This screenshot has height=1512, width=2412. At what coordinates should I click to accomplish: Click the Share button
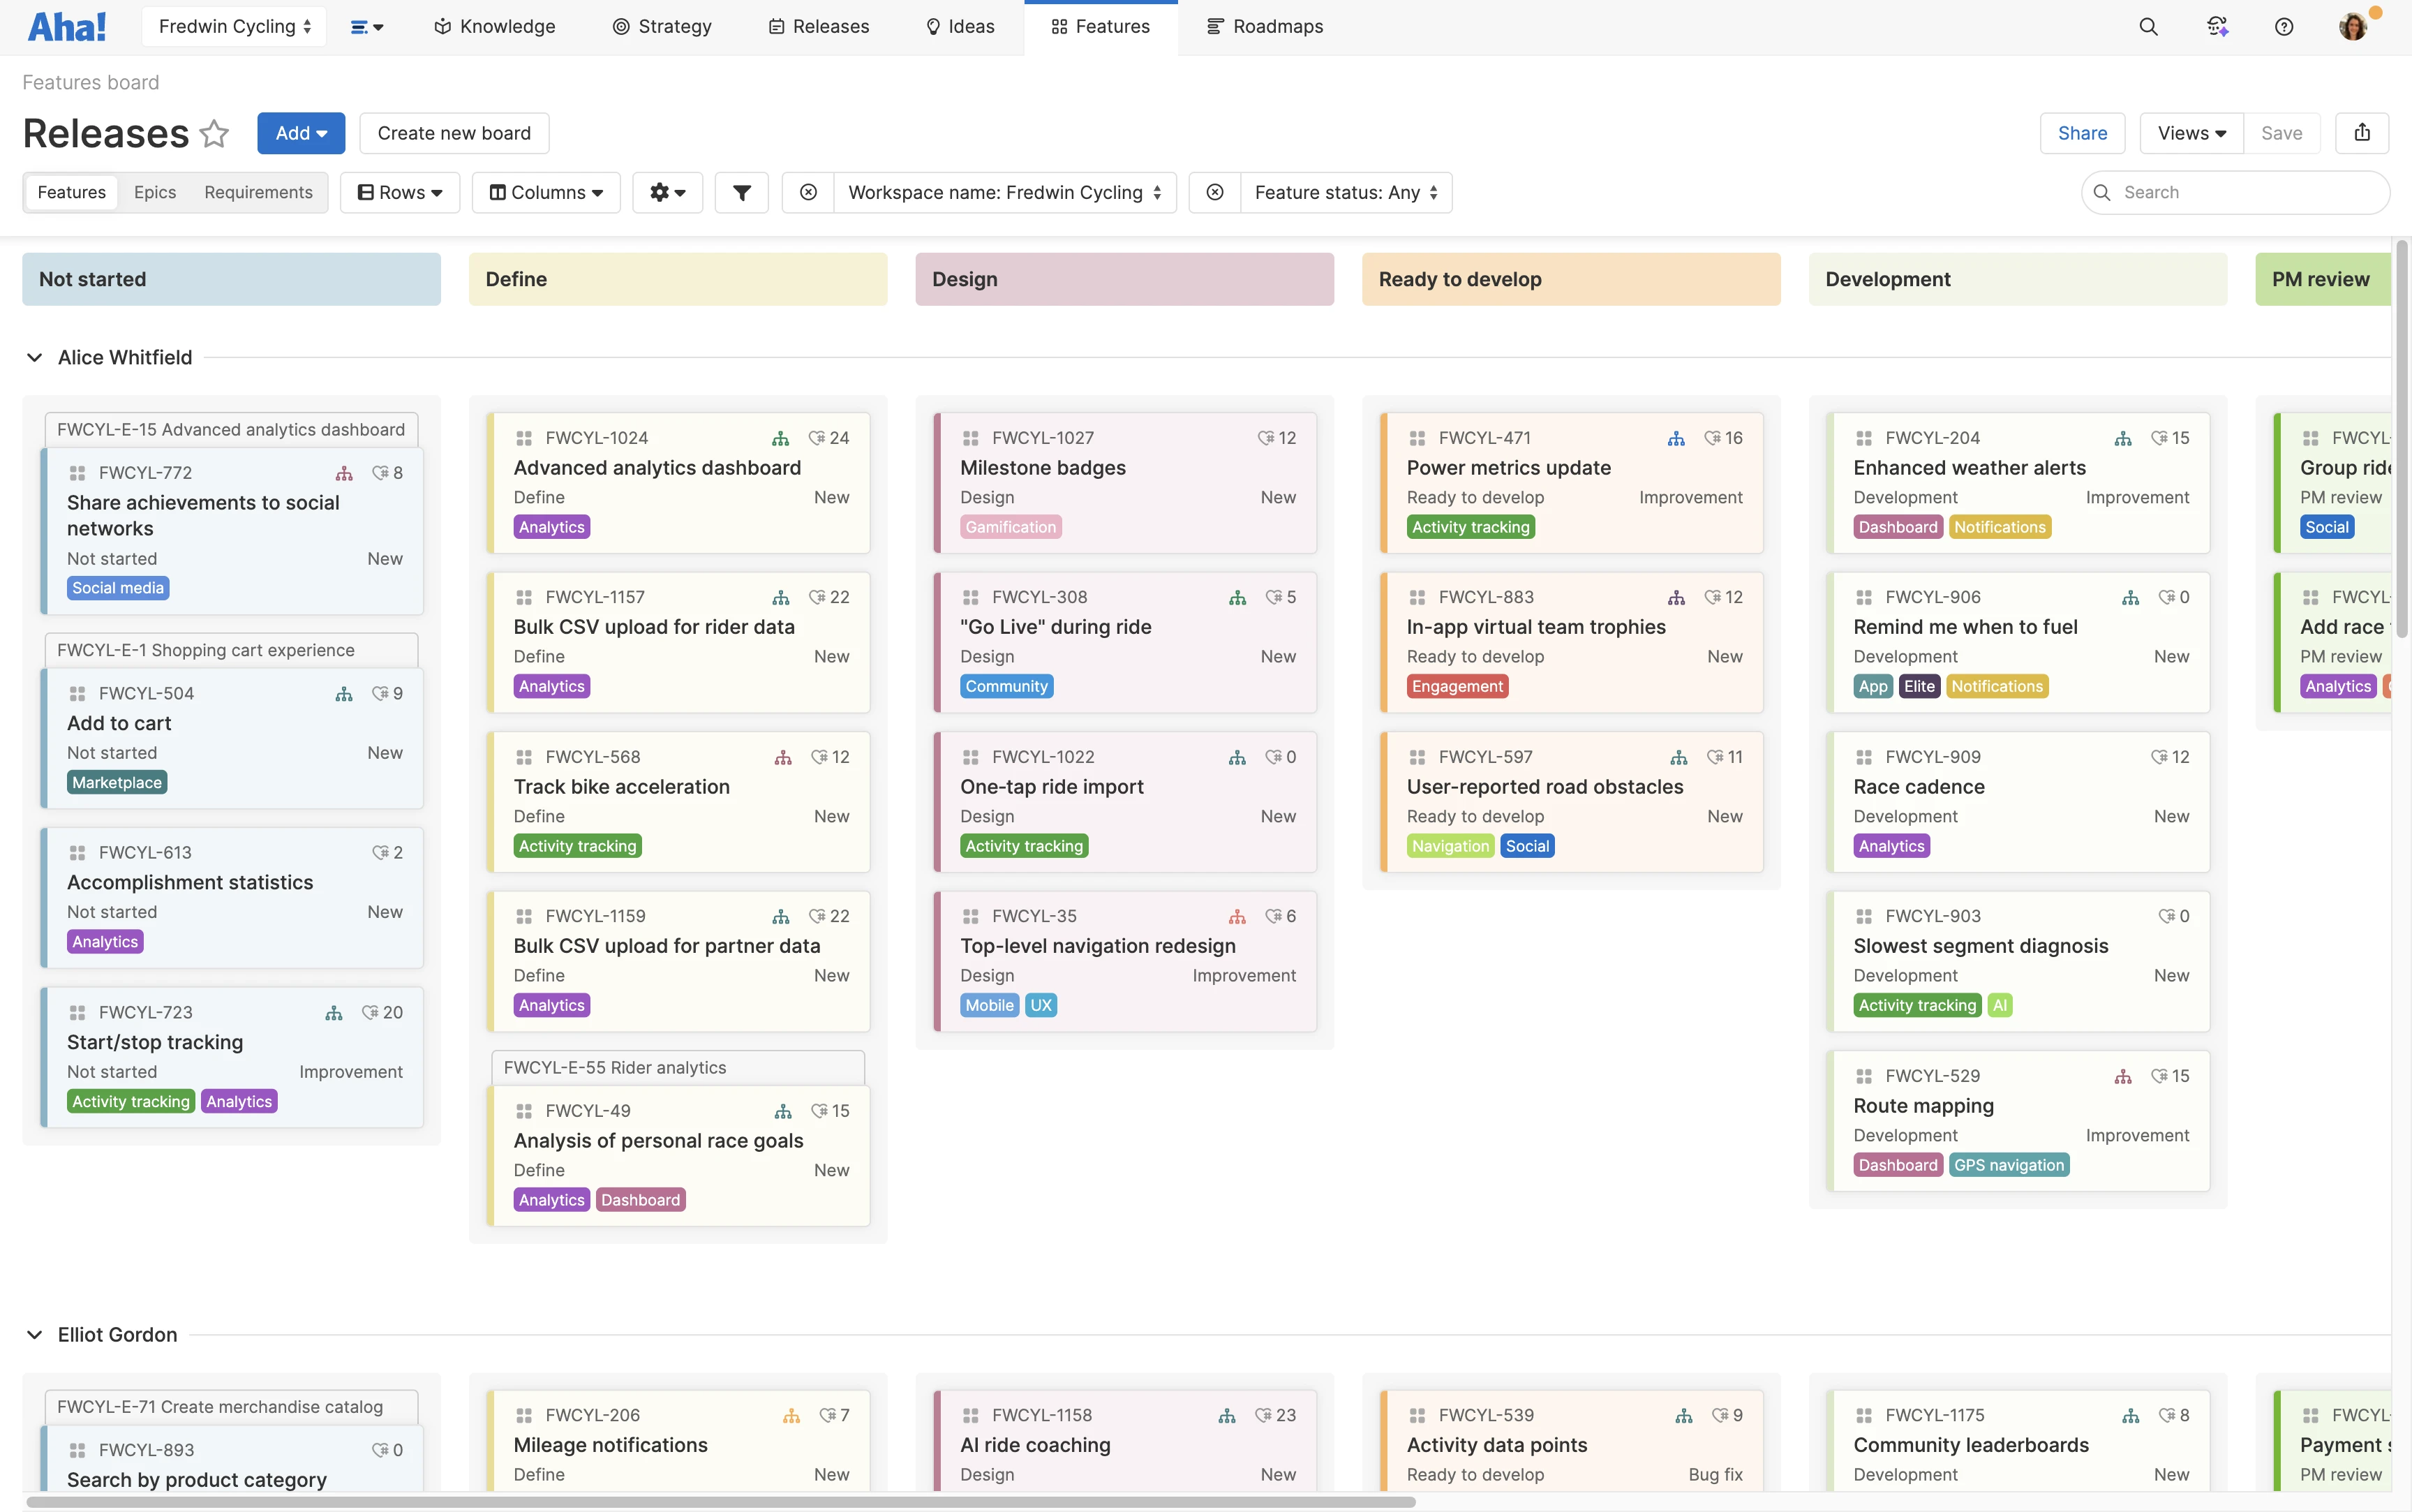[2082, 133]
